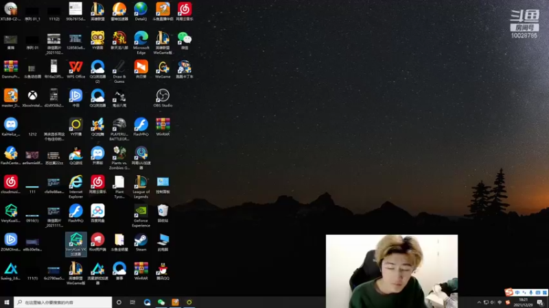Open the Steam desktop shortcut
This screenshot has height=308, width=549.
tap(141, 242)
